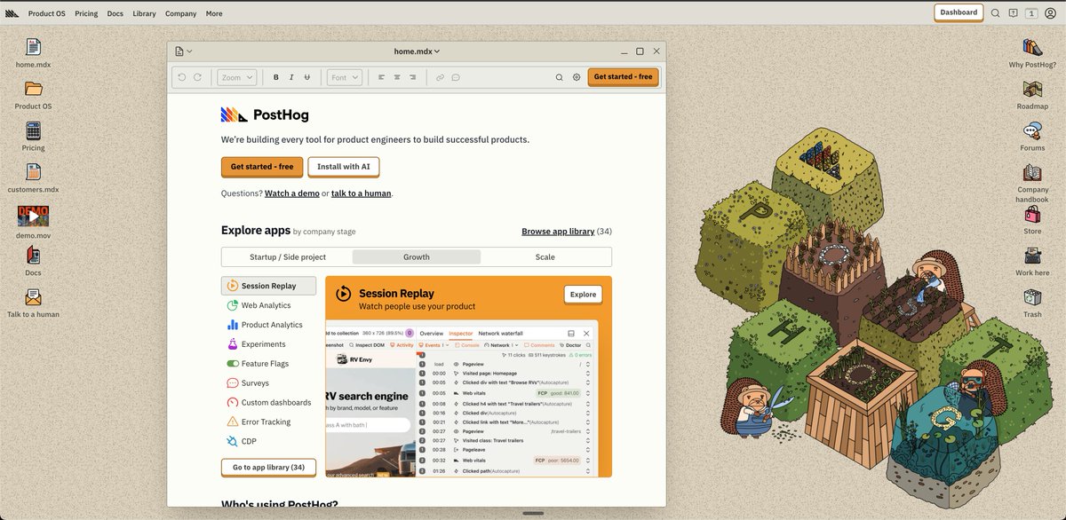The height and width of the screenshot is (520, 1066).
Task: Align text right in the toolbar
Action: pyautogui.click(x=413, y=77)
